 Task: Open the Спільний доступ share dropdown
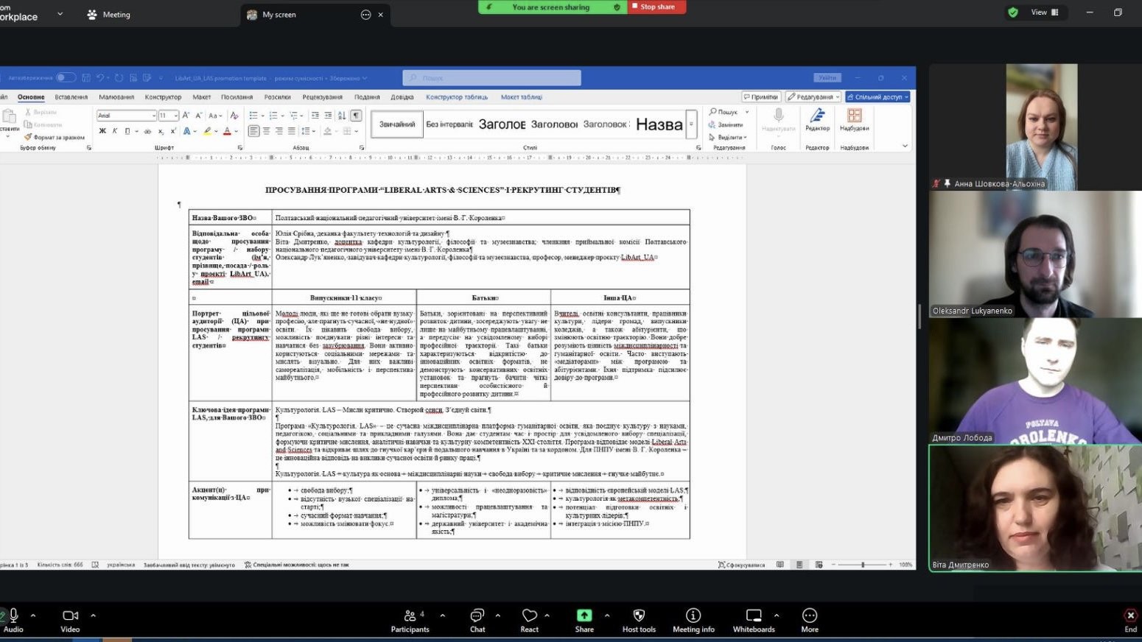[877, 97]
